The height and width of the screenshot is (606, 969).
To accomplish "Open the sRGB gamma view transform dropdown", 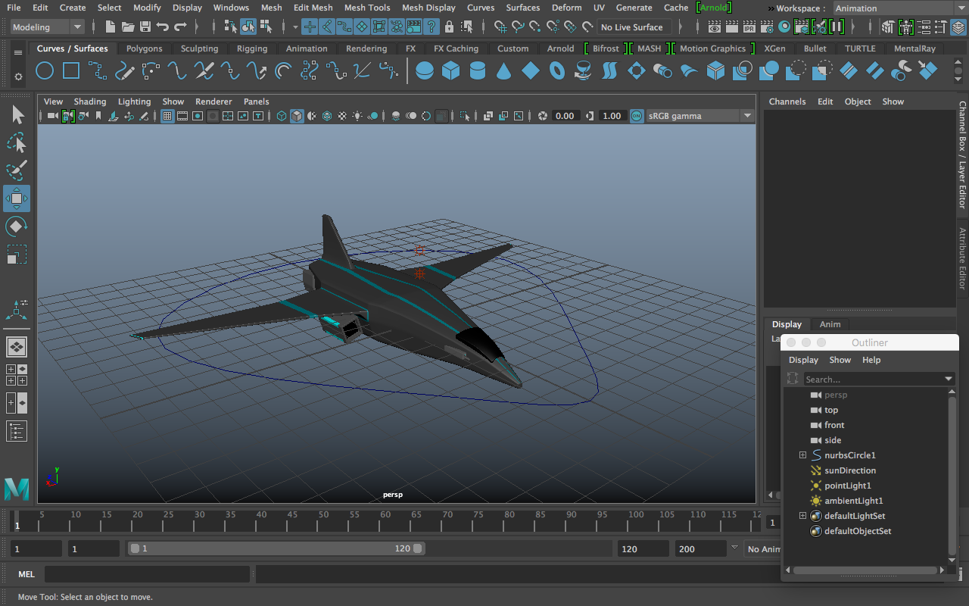I will point(748,116).
